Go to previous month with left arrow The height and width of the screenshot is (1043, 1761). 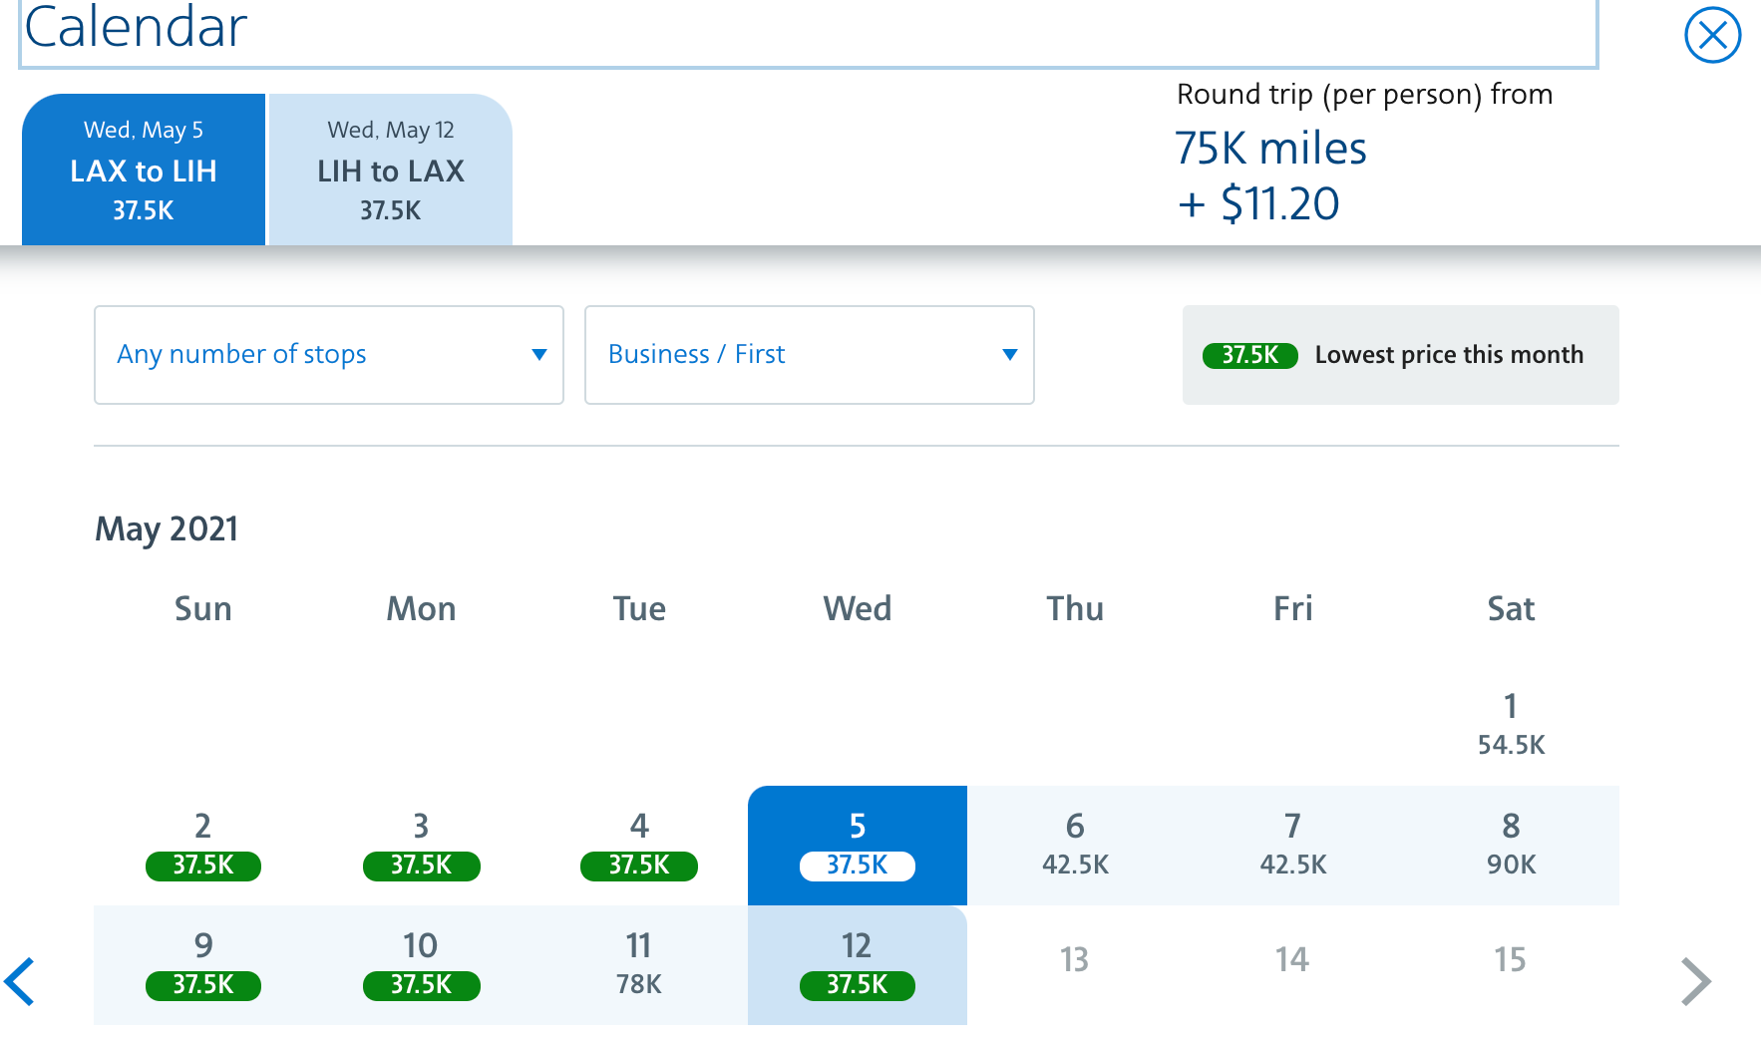[x=20, y=981]
